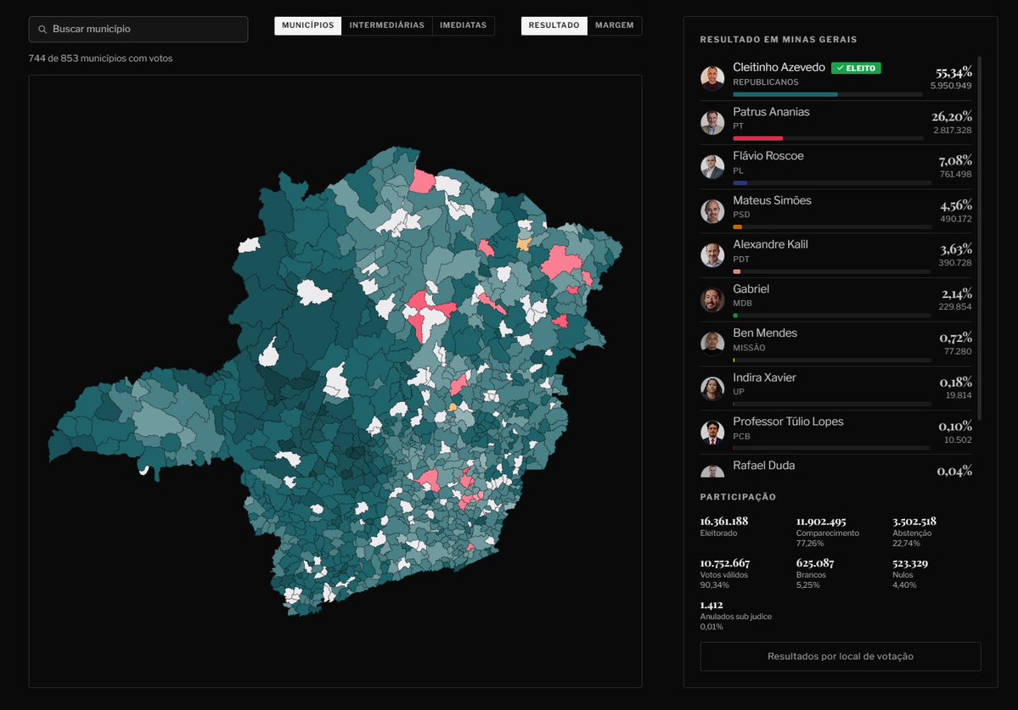
Task: Click the 1.412 Anulados sub judice figure
Action: click(711, 605)
